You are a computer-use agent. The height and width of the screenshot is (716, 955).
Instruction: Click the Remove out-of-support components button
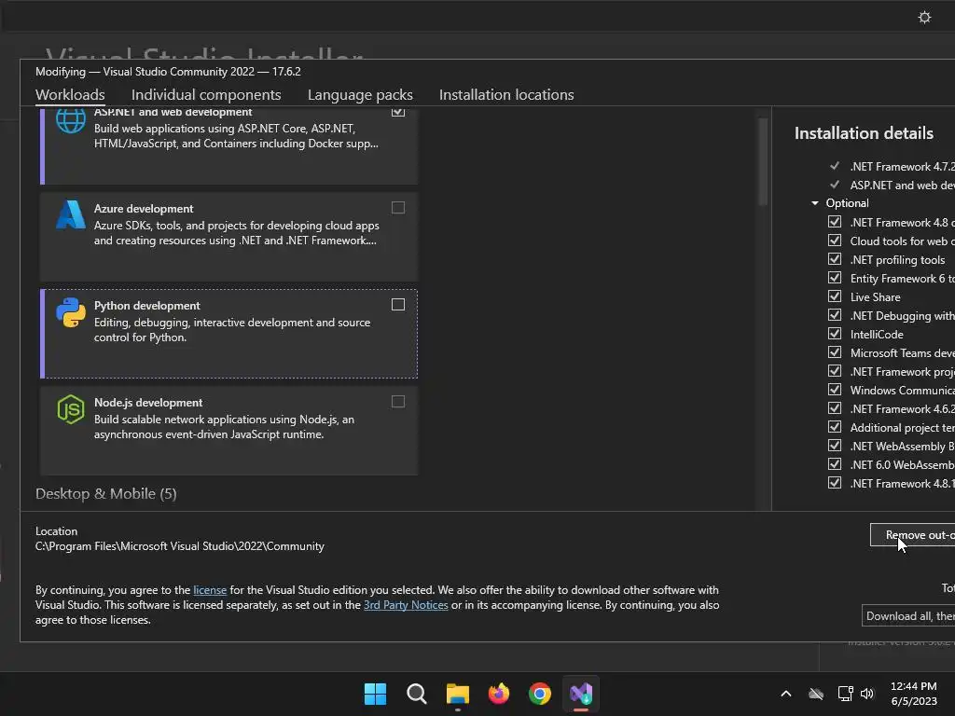click(912, 535)
